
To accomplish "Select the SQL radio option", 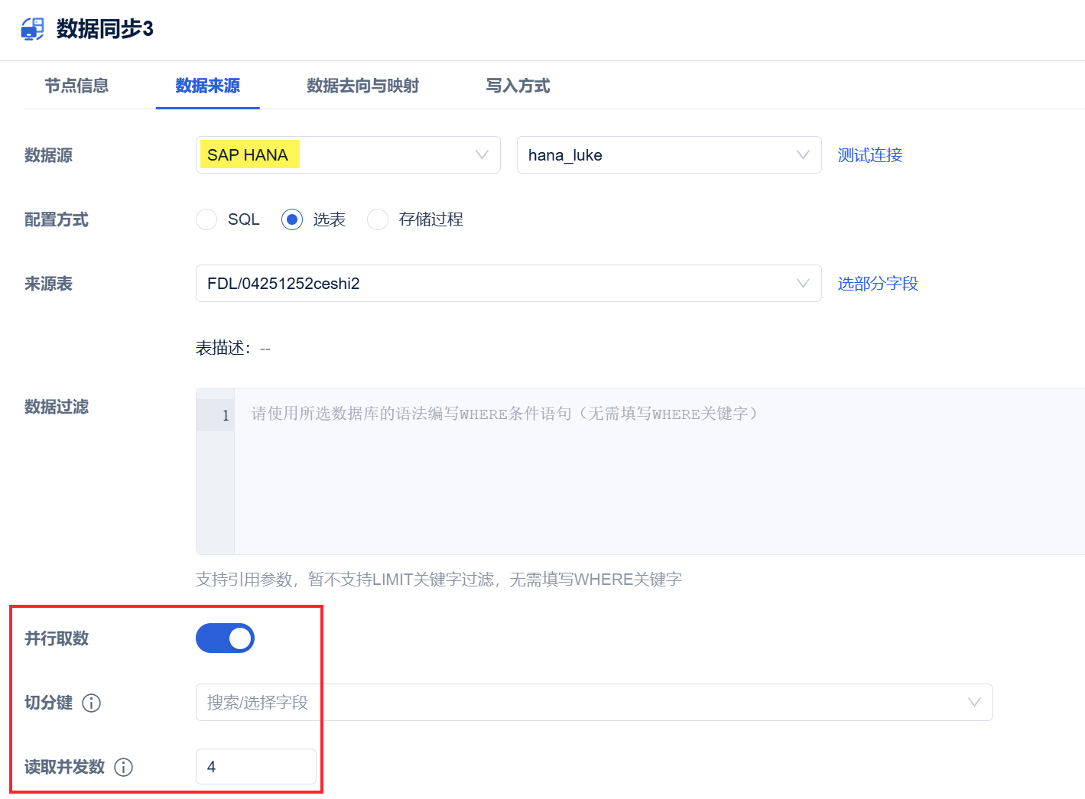I will [x=206, y=219].
